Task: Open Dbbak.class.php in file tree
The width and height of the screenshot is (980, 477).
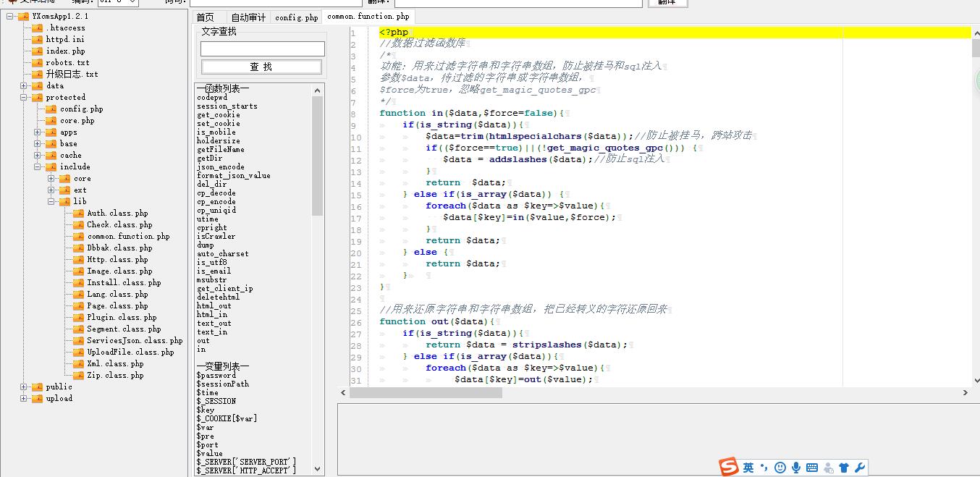Action: 119,248
